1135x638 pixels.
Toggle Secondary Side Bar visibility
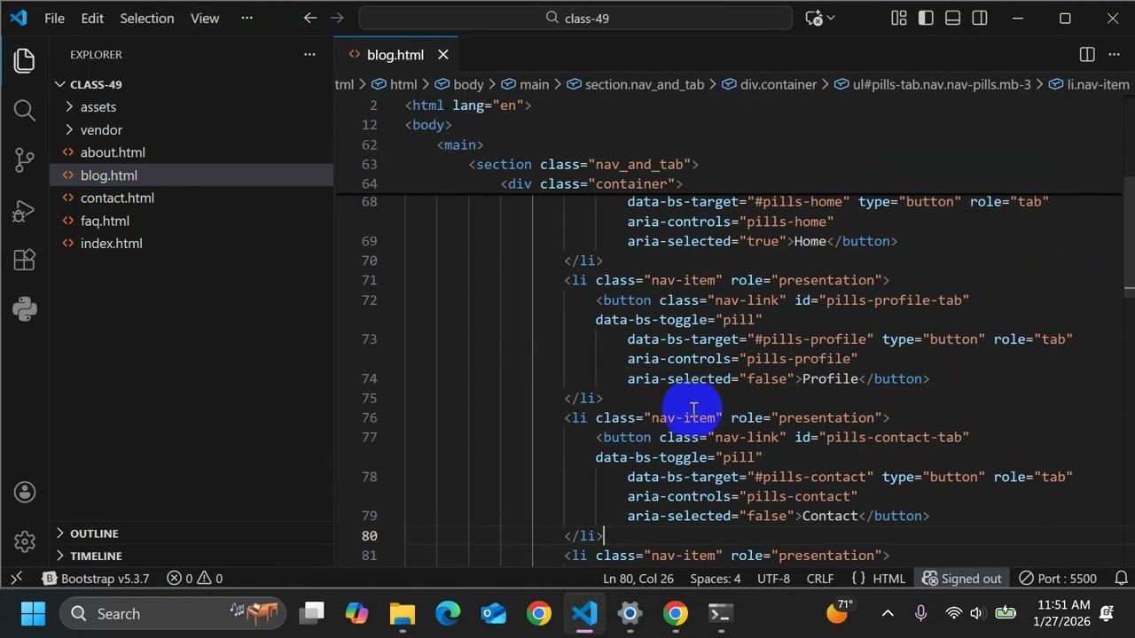980,18
